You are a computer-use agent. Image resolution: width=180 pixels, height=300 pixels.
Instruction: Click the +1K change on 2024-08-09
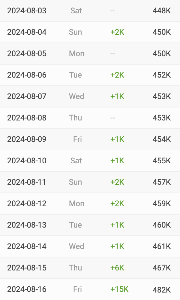tap(117, 139)
